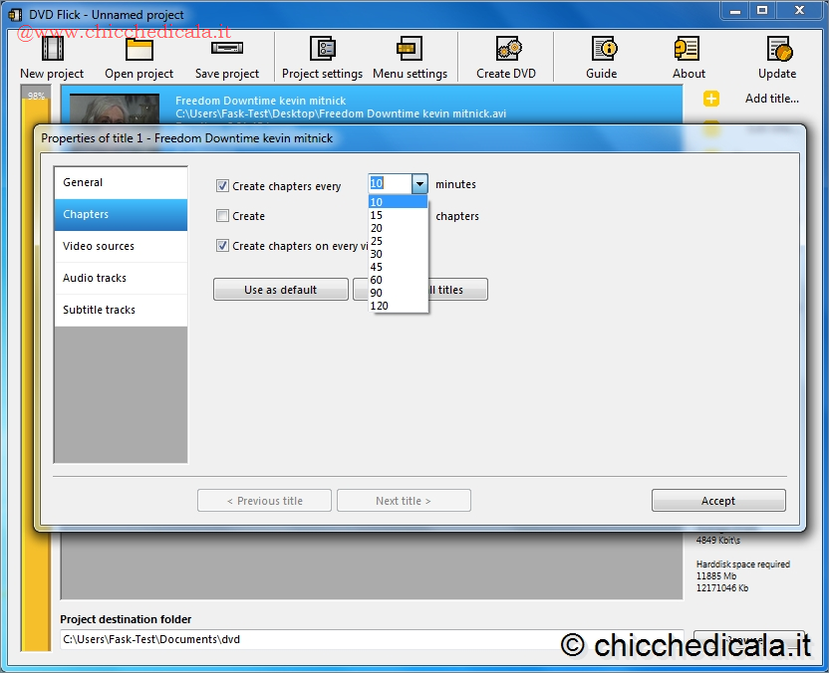The width and height of the screenshot is (829, 673).
Task: Click the Save project icon
Action: [x=226, y=50]
